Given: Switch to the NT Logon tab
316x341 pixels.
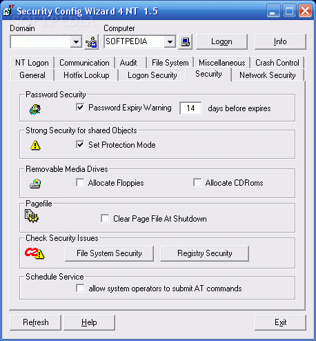Looking at the screenshot, I should point(32,63).
